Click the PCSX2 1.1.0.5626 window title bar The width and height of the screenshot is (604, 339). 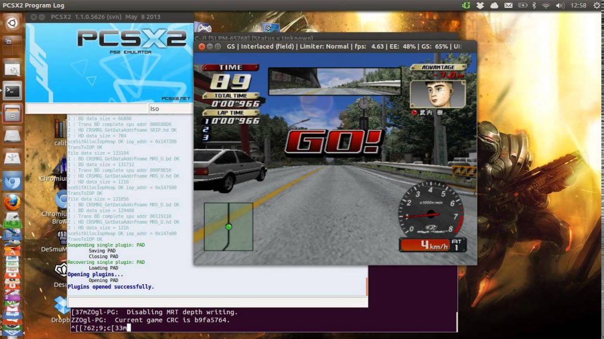coord(110,17)
